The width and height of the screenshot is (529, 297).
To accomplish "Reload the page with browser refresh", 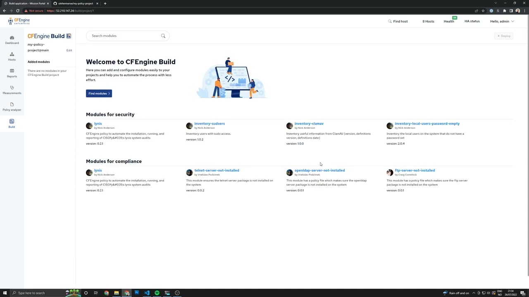I will coord(18,11).
